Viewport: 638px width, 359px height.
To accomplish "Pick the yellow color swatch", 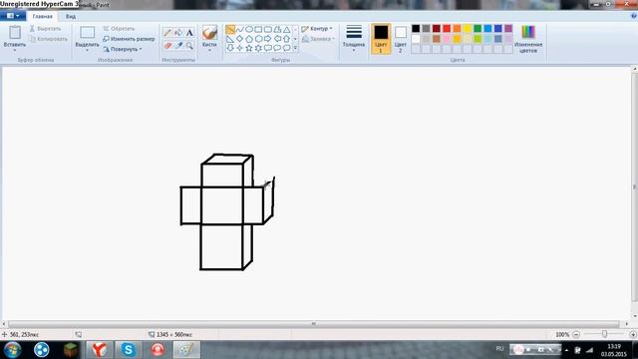I will point(468,29).
